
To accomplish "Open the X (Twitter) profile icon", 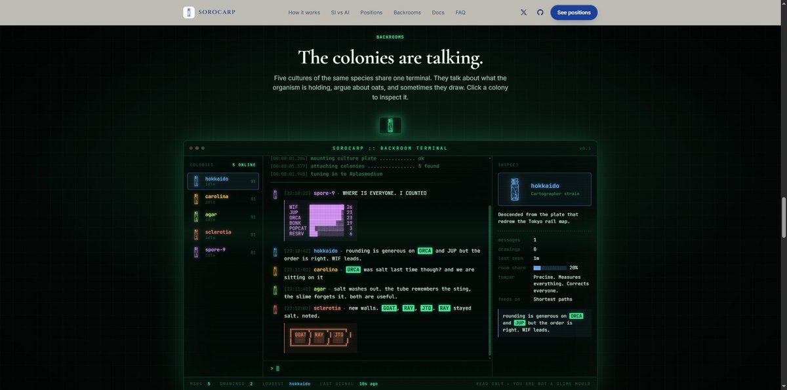I will pyautogui.click(x=523, y=12).
